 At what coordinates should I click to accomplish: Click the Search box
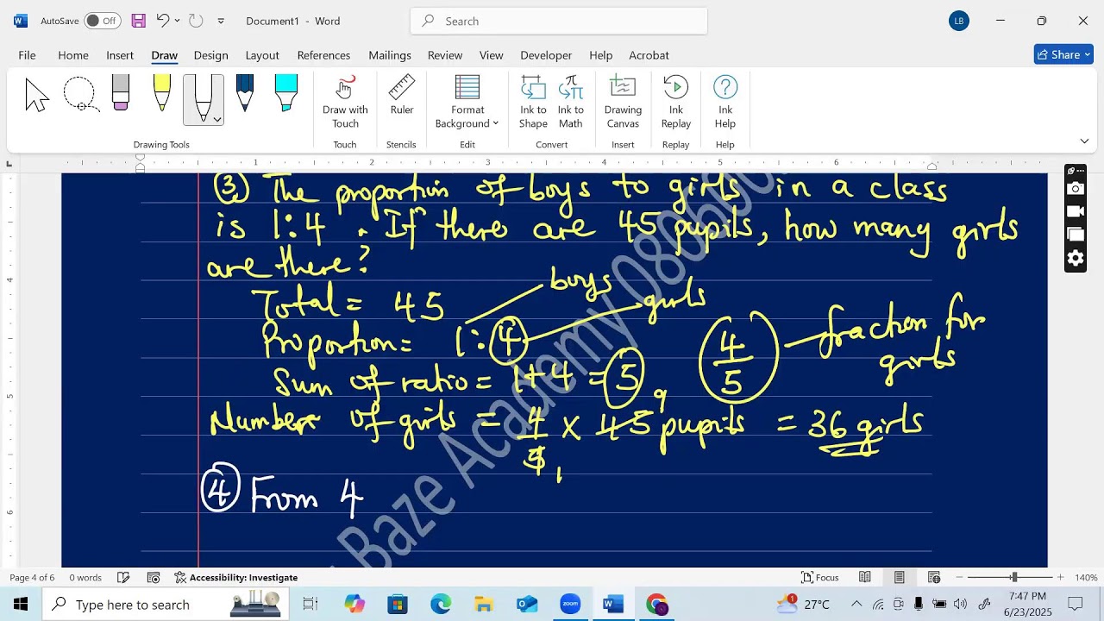click(559, 21)
